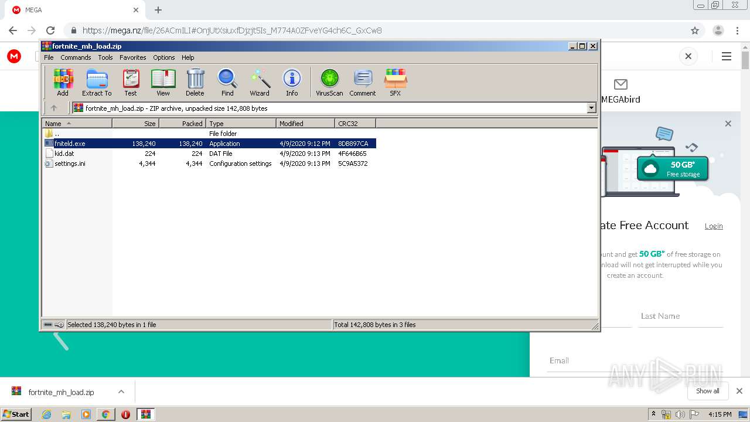Switch to Chrome in taskbar
This screenshot has height=422, width=750.
click(x=105, y=414)
